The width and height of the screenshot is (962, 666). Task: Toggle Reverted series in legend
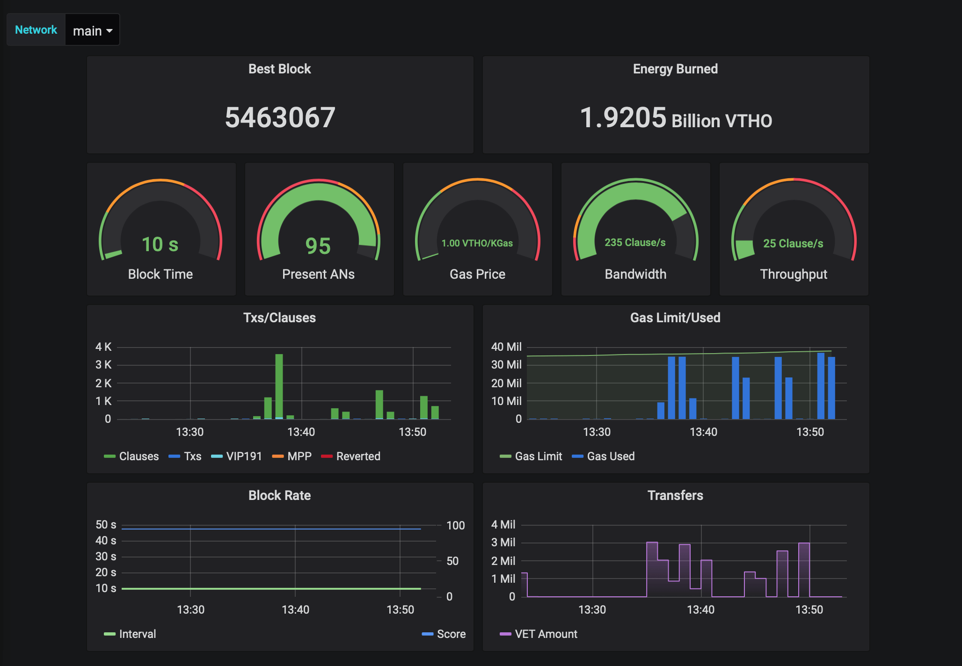tap(358, 456)
